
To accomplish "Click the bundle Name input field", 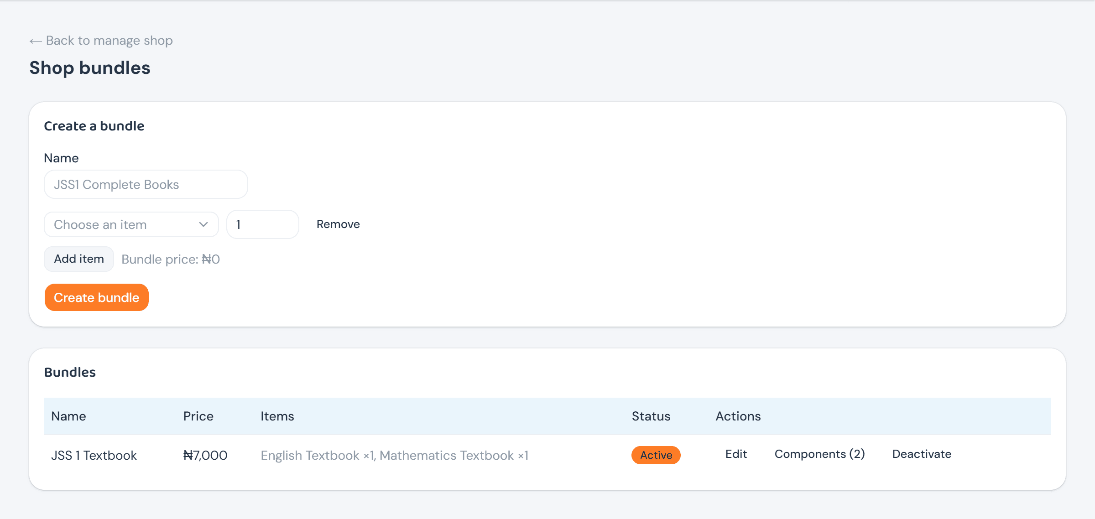I will (x=146, y=184).
